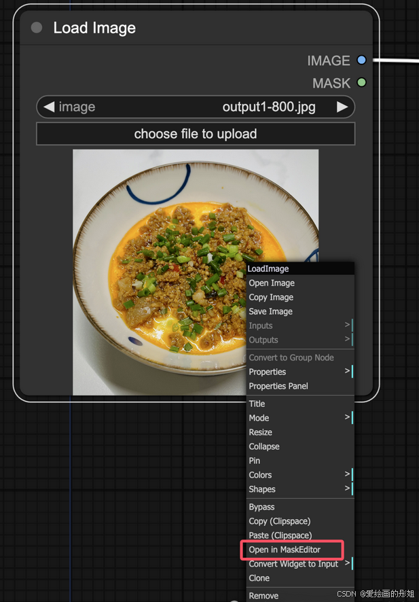Select previous image with left arrow
Viewport: 419px width, 602px height.
[x=49, y=107]
